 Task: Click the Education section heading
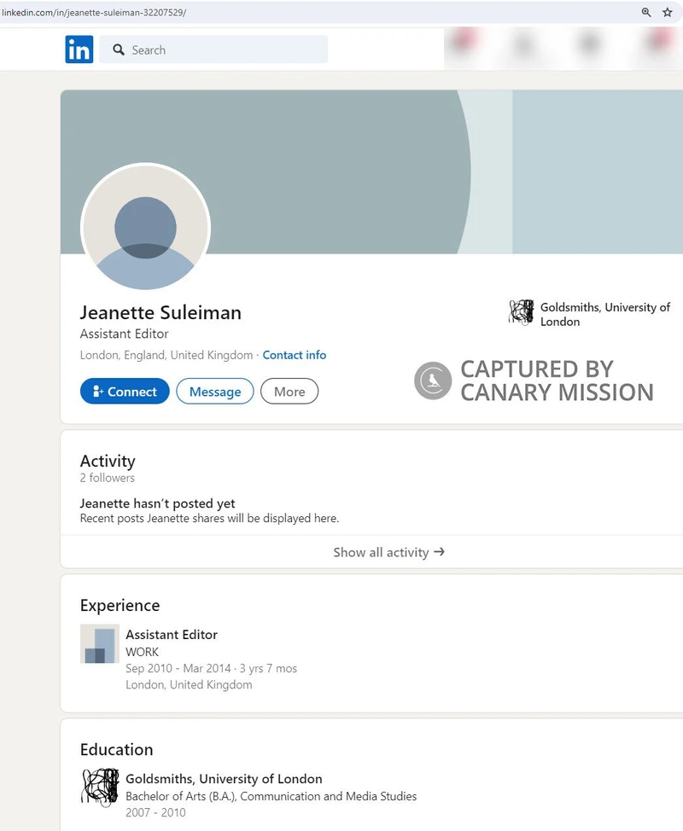point(117,749)
